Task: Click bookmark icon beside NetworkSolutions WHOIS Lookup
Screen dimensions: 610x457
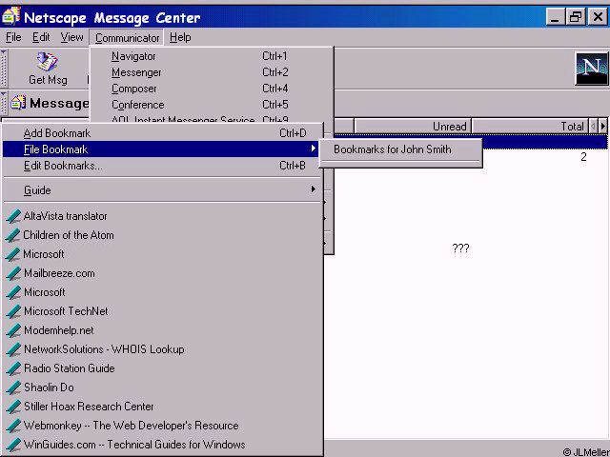Action: click(13, 349)
